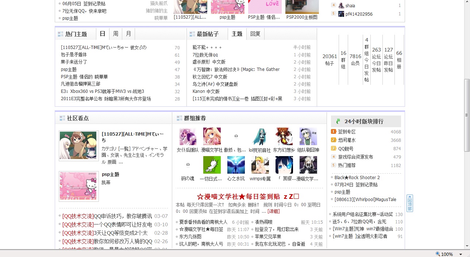Open the QQ靓号 board ranking entry
The height and width of the screenshot is (257, 470).
coord(346,148)
